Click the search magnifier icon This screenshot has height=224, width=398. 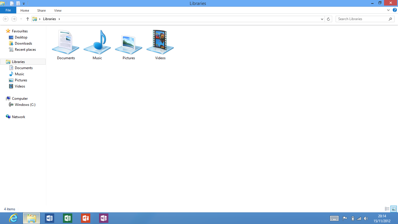390,19
